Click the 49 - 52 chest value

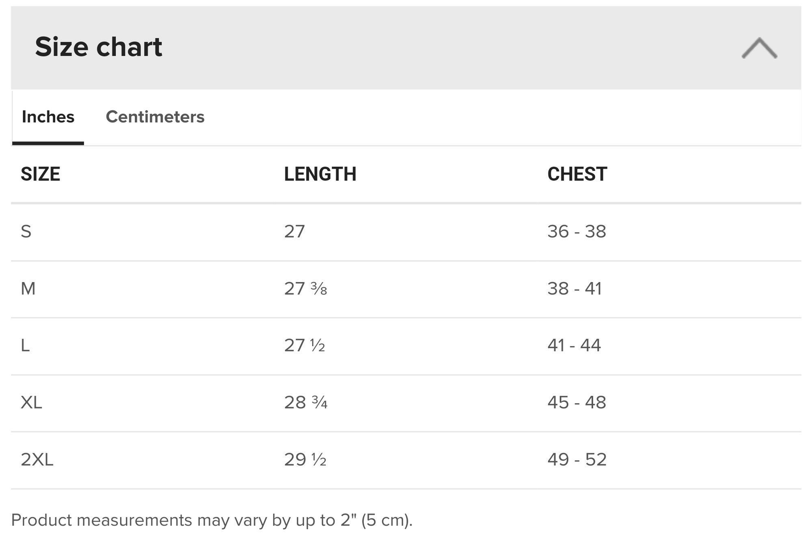[x=577, y=460]
